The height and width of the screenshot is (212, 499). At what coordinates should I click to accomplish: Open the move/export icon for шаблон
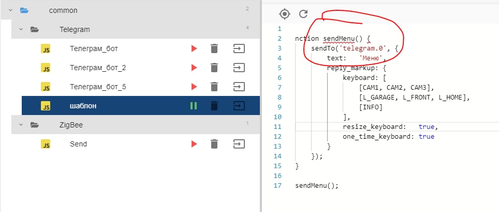[x=239, y=106]
